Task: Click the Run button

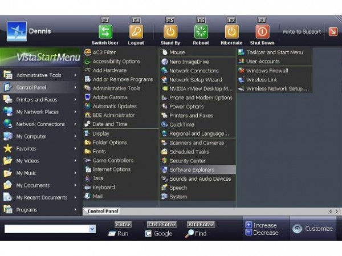Action: (x=119, y=234)
